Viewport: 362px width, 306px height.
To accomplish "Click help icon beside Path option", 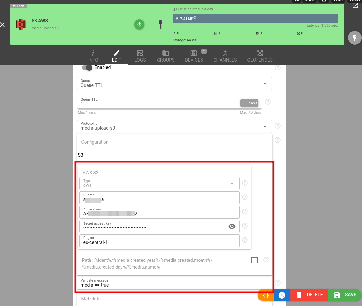I will (266, 260).
